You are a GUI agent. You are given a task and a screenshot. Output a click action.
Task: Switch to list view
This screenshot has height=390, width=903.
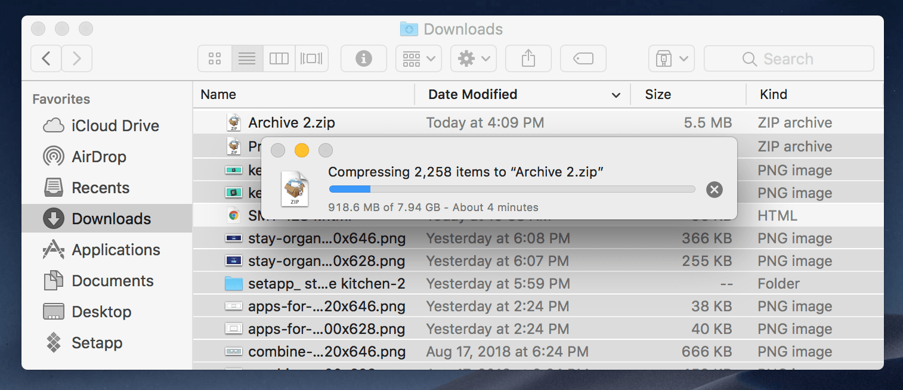[247, 58]
